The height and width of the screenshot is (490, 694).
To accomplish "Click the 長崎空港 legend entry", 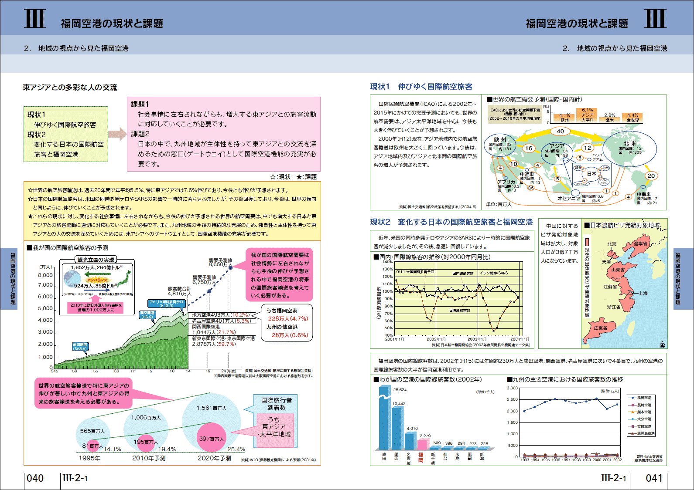I will click(641, 405).
